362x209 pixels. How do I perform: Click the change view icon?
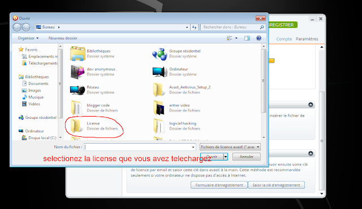point(229,38)
